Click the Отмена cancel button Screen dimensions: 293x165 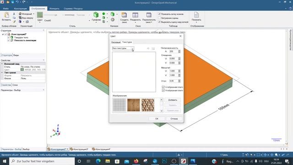[174, 119]
